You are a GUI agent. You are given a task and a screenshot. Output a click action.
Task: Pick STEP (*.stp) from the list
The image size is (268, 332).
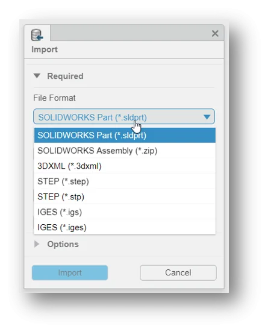pos(125,196)
